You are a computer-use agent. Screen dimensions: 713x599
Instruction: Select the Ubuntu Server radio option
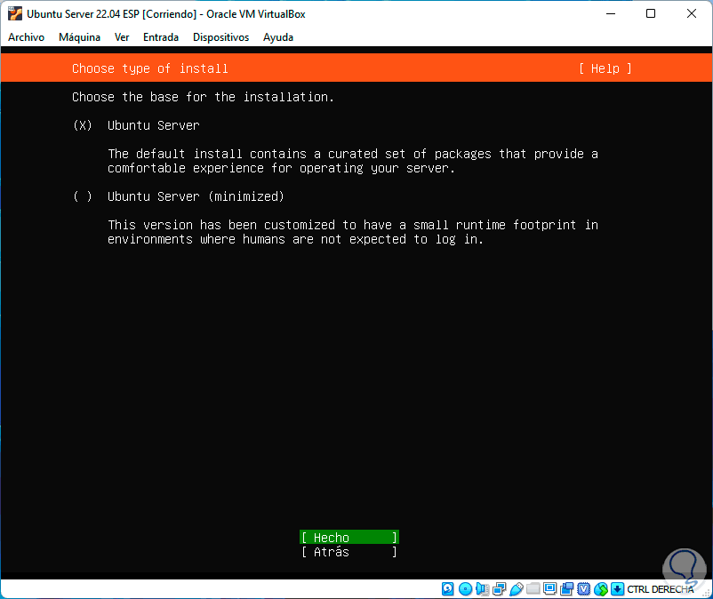pos(83,125)
